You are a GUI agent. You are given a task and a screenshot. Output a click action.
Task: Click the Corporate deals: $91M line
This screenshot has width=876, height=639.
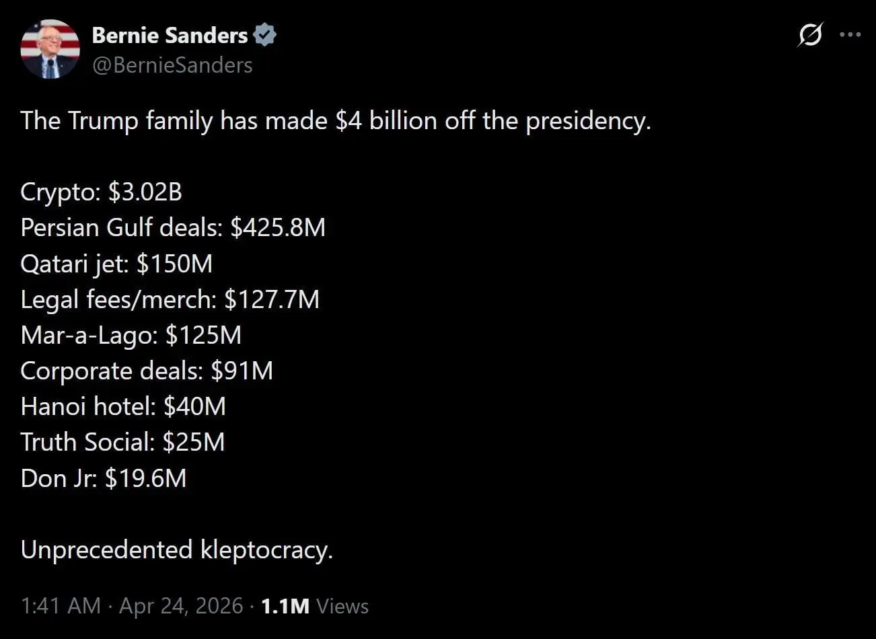pyautogui.click(x=147, y=371)
